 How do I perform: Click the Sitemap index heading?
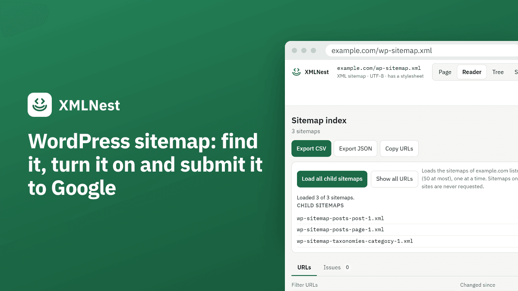point(319,121)
